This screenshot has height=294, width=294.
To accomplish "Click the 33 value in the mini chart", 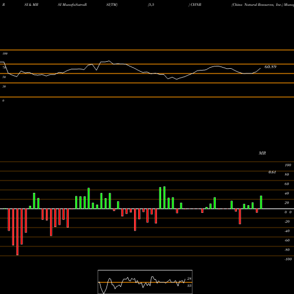I will click(x=189, y=286).
